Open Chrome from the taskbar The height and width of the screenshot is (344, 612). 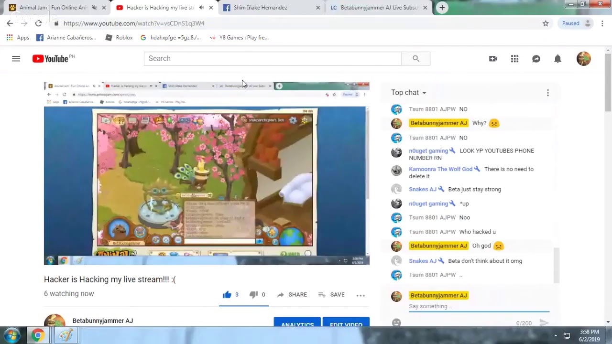(x=37, y=336)
